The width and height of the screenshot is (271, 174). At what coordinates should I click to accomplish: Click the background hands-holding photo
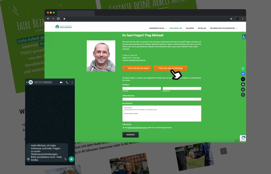coord(194,157)
